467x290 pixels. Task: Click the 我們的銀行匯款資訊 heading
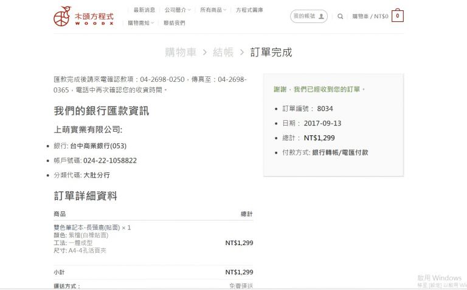pyautogui.click(x=101, y=111)
